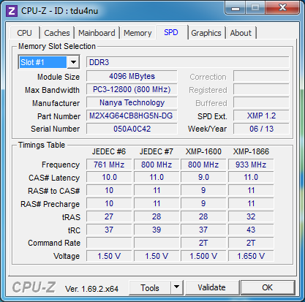
Task: Click part number M2X4G64CB8HG5N-DG
Action: tap(132, 116)
